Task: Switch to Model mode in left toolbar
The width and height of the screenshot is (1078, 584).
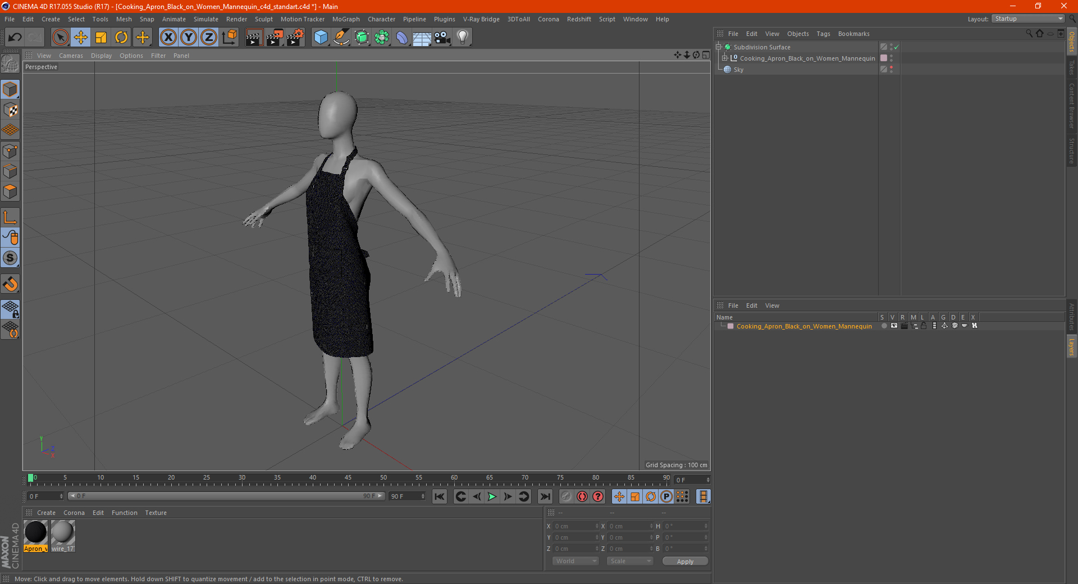Action: 10,89
